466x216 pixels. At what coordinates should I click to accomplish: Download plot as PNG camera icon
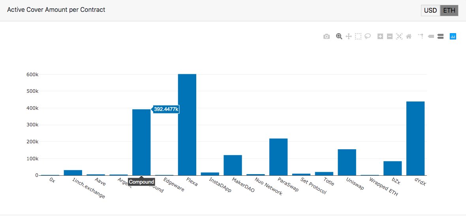pyautogui.click(x=326, y=37)
